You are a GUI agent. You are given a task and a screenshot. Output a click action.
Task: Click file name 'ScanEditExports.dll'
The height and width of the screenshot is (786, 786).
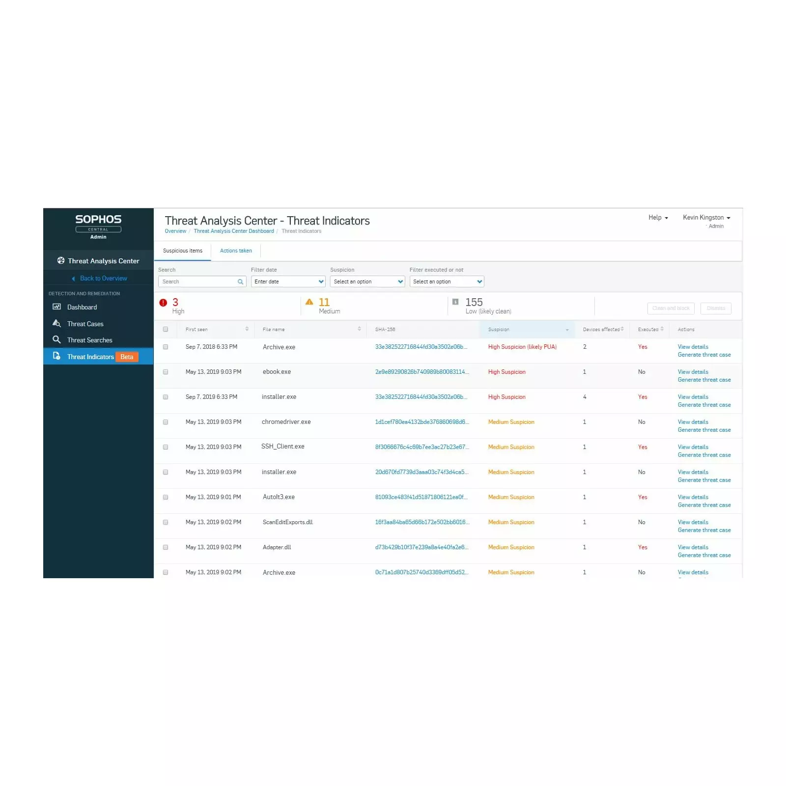[x=287, y=522]
